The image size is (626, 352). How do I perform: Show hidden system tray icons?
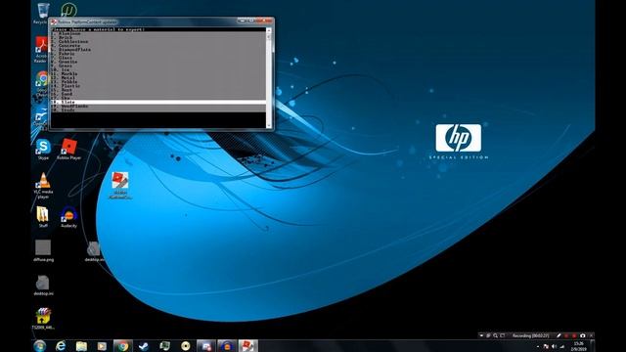537,346
